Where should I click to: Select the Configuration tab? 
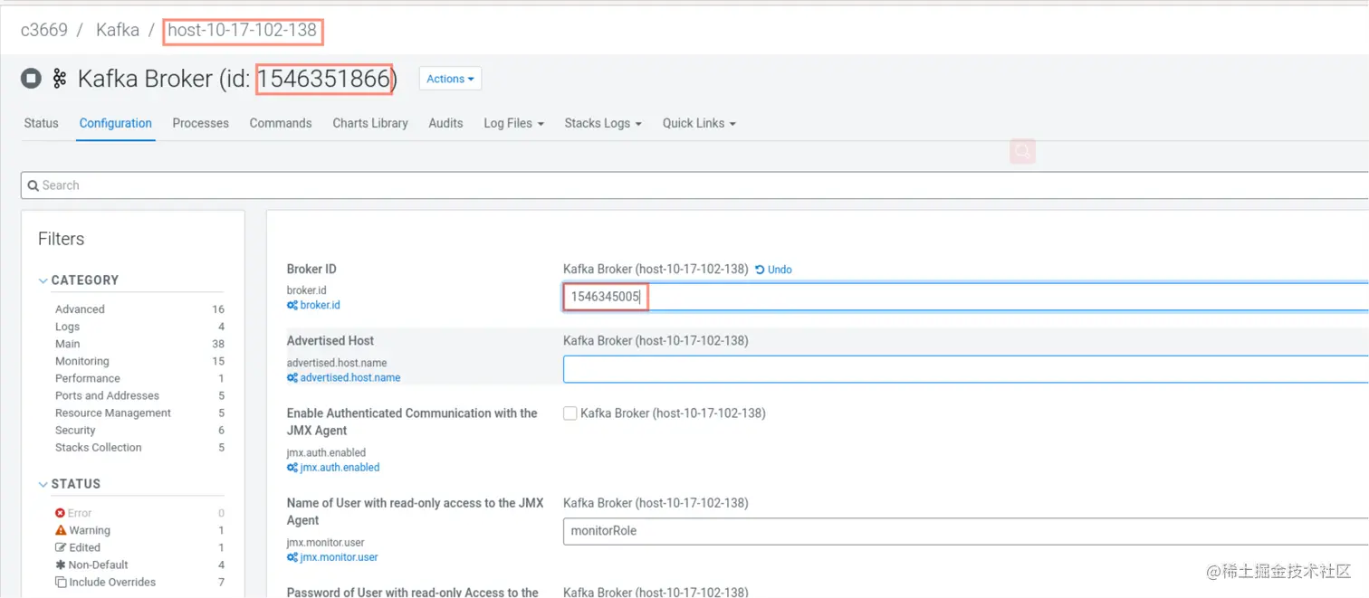pos(116,123)
